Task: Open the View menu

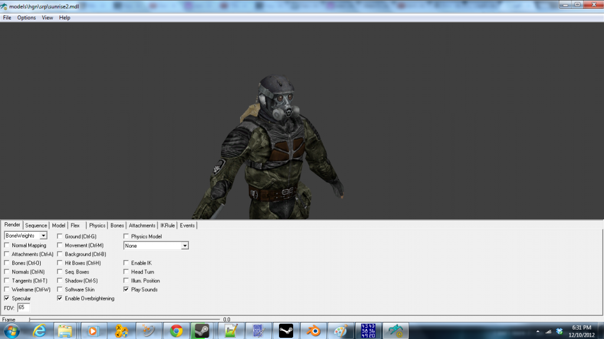Action: tap(47, 18)
